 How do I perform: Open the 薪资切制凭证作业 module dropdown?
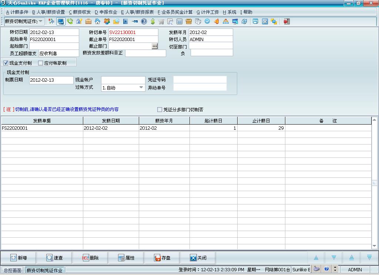(41, 21)
